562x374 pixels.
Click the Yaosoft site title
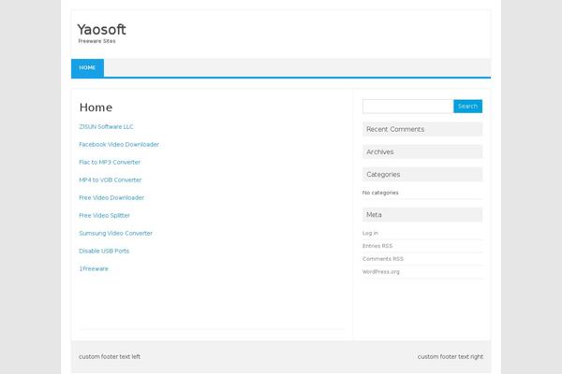tap(101, 29)
